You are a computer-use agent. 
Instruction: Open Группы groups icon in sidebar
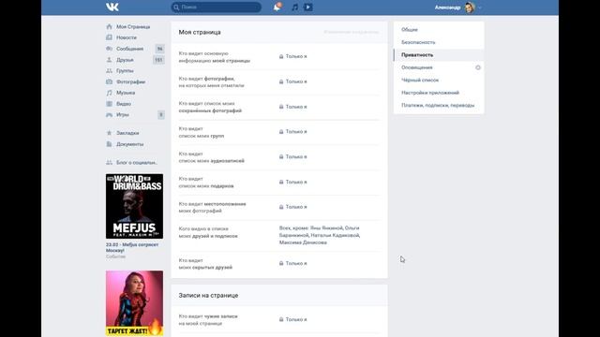109,71
